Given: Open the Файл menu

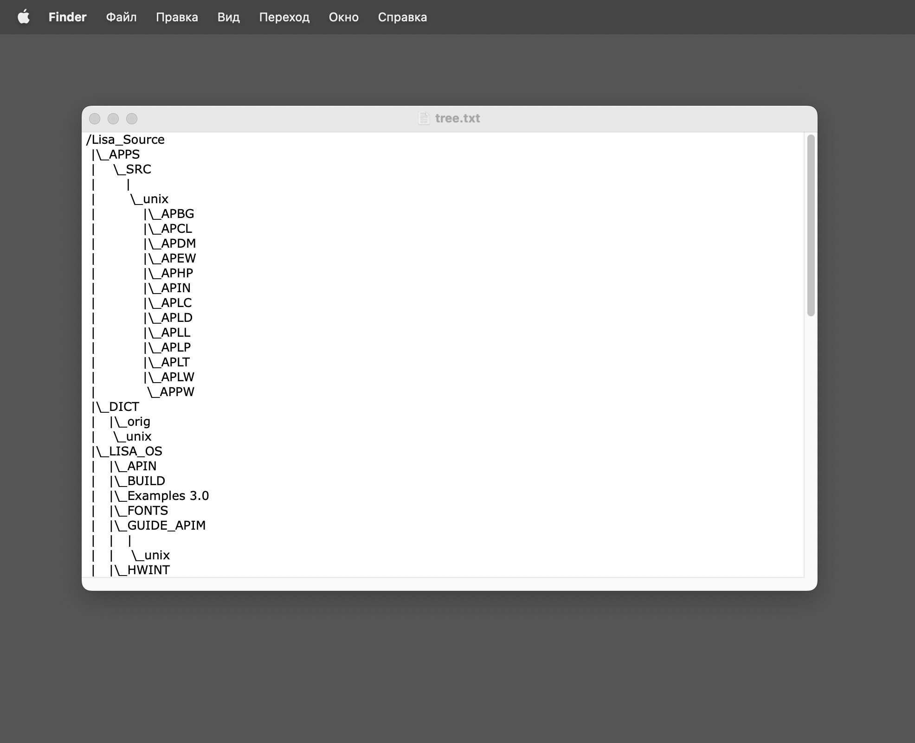Looking at the screenshot, I should (x=121, y=17).
